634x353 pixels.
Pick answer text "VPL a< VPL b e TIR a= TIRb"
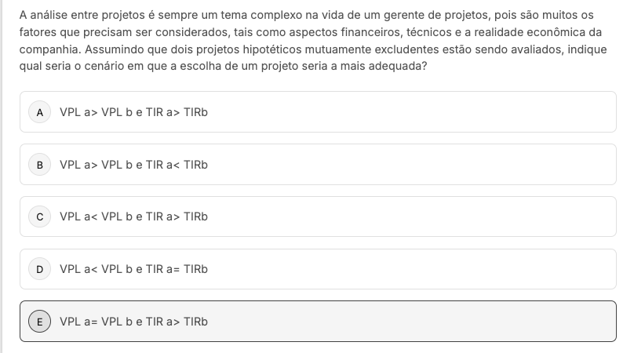click(133, 269)
